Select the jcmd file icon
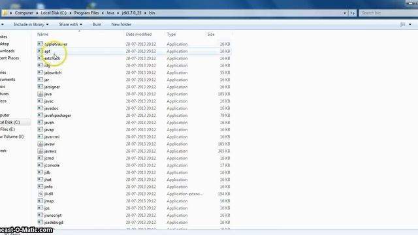Screen dimensions: 418x235 click(40, 158)
